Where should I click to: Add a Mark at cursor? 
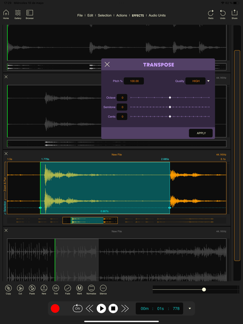click(79, 290)
